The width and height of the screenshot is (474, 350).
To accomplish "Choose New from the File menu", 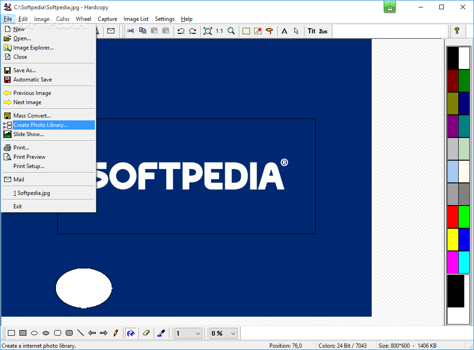I will 49,29.
